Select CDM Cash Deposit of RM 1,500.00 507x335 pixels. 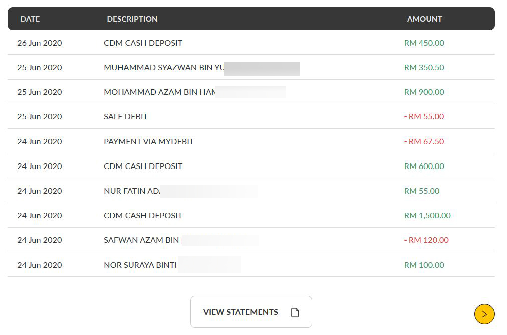pos(251,215)
